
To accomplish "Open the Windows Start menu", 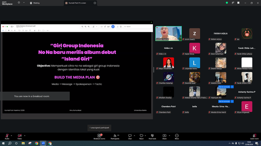I will tap(3, 143).
